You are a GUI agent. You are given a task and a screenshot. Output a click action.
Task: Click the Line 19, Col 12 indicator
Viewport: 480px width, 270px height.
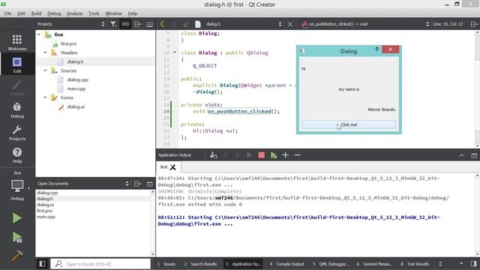[448, 24]
